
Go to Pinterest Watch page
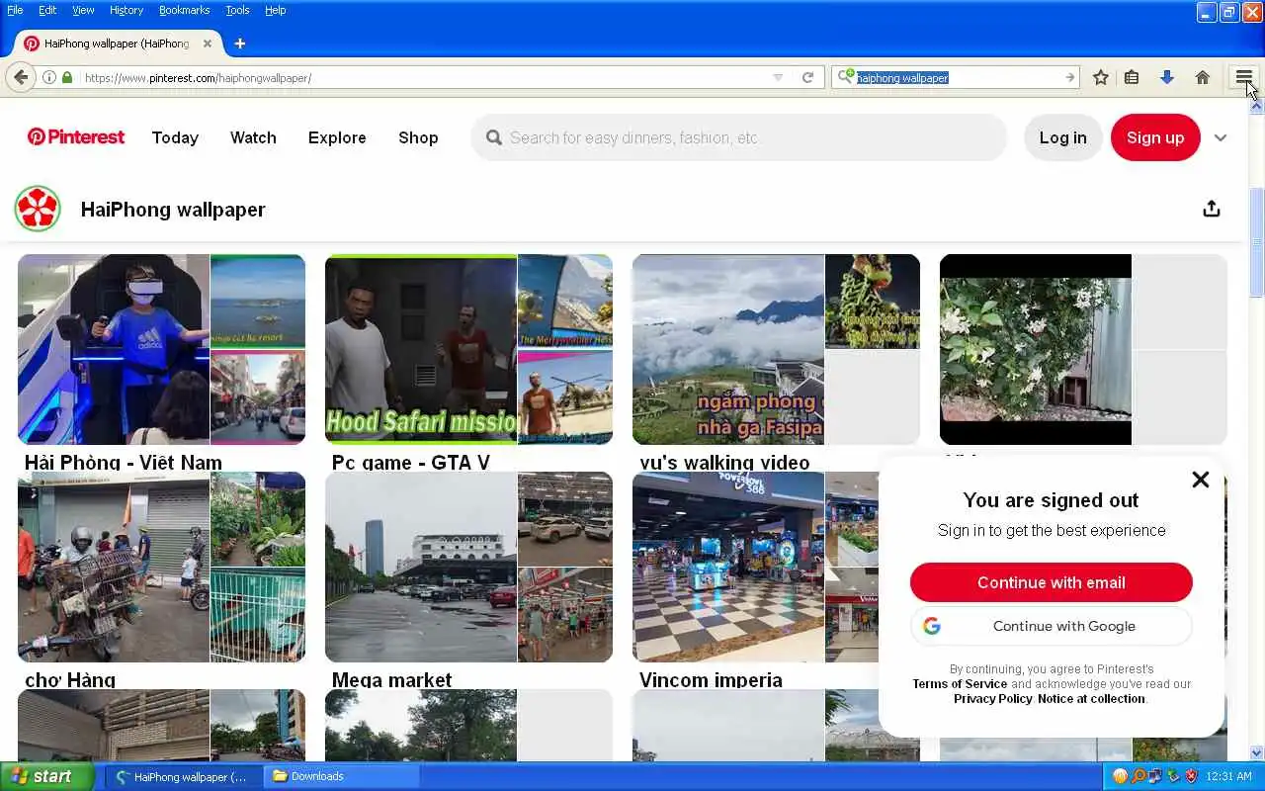click(253, 137)
